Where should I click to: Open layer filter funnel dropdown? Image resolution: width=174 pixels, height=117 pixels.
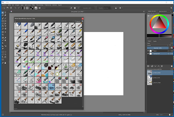tap(171, 45)
